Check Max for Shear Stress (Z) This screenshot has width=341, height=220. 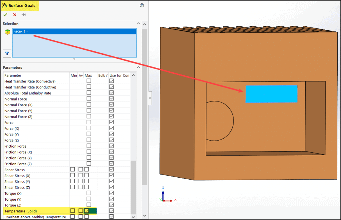click(87, 187)
